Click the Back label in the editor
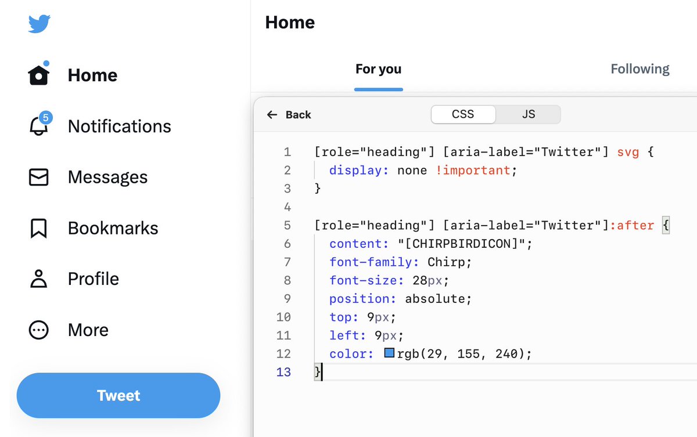Screen dimensions: 697x437 pos(299,115)
